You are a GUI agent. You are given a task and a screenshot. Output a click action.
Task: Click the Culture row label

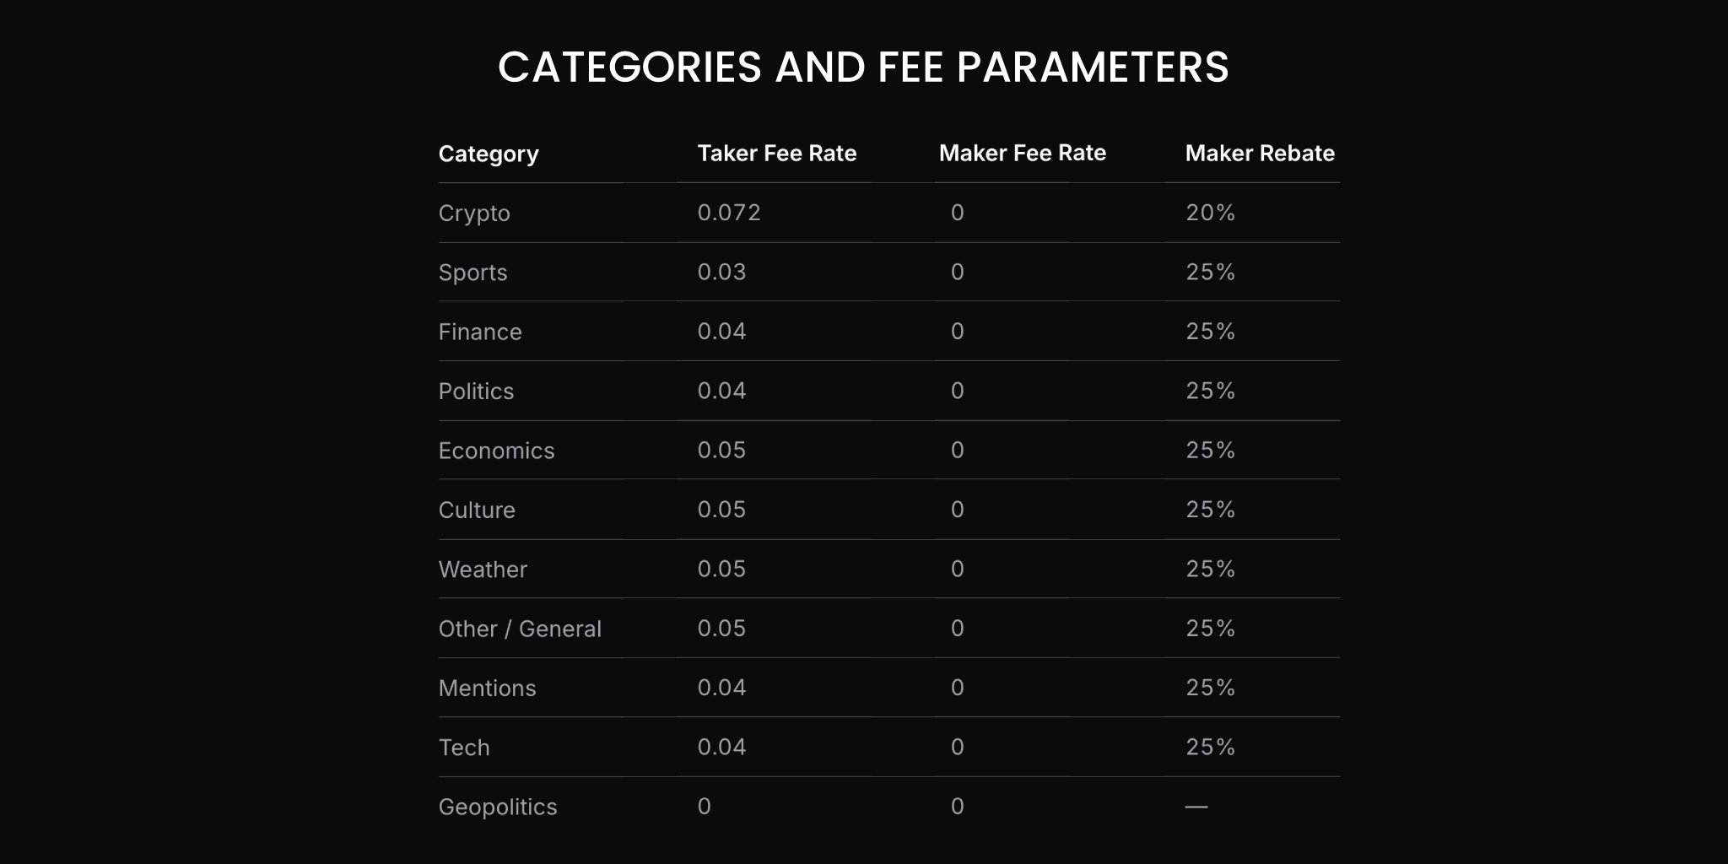coord(477,510)
